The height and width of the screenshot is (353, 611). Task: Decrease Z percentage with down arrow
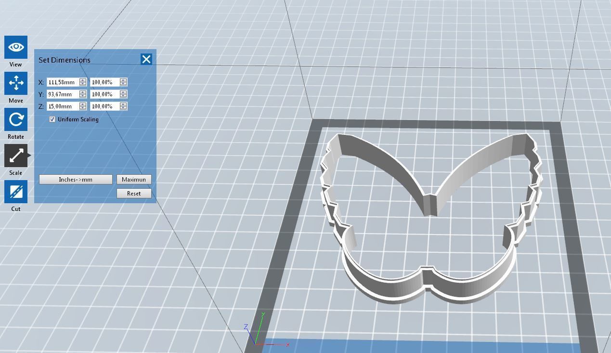(x=123, y=108)
